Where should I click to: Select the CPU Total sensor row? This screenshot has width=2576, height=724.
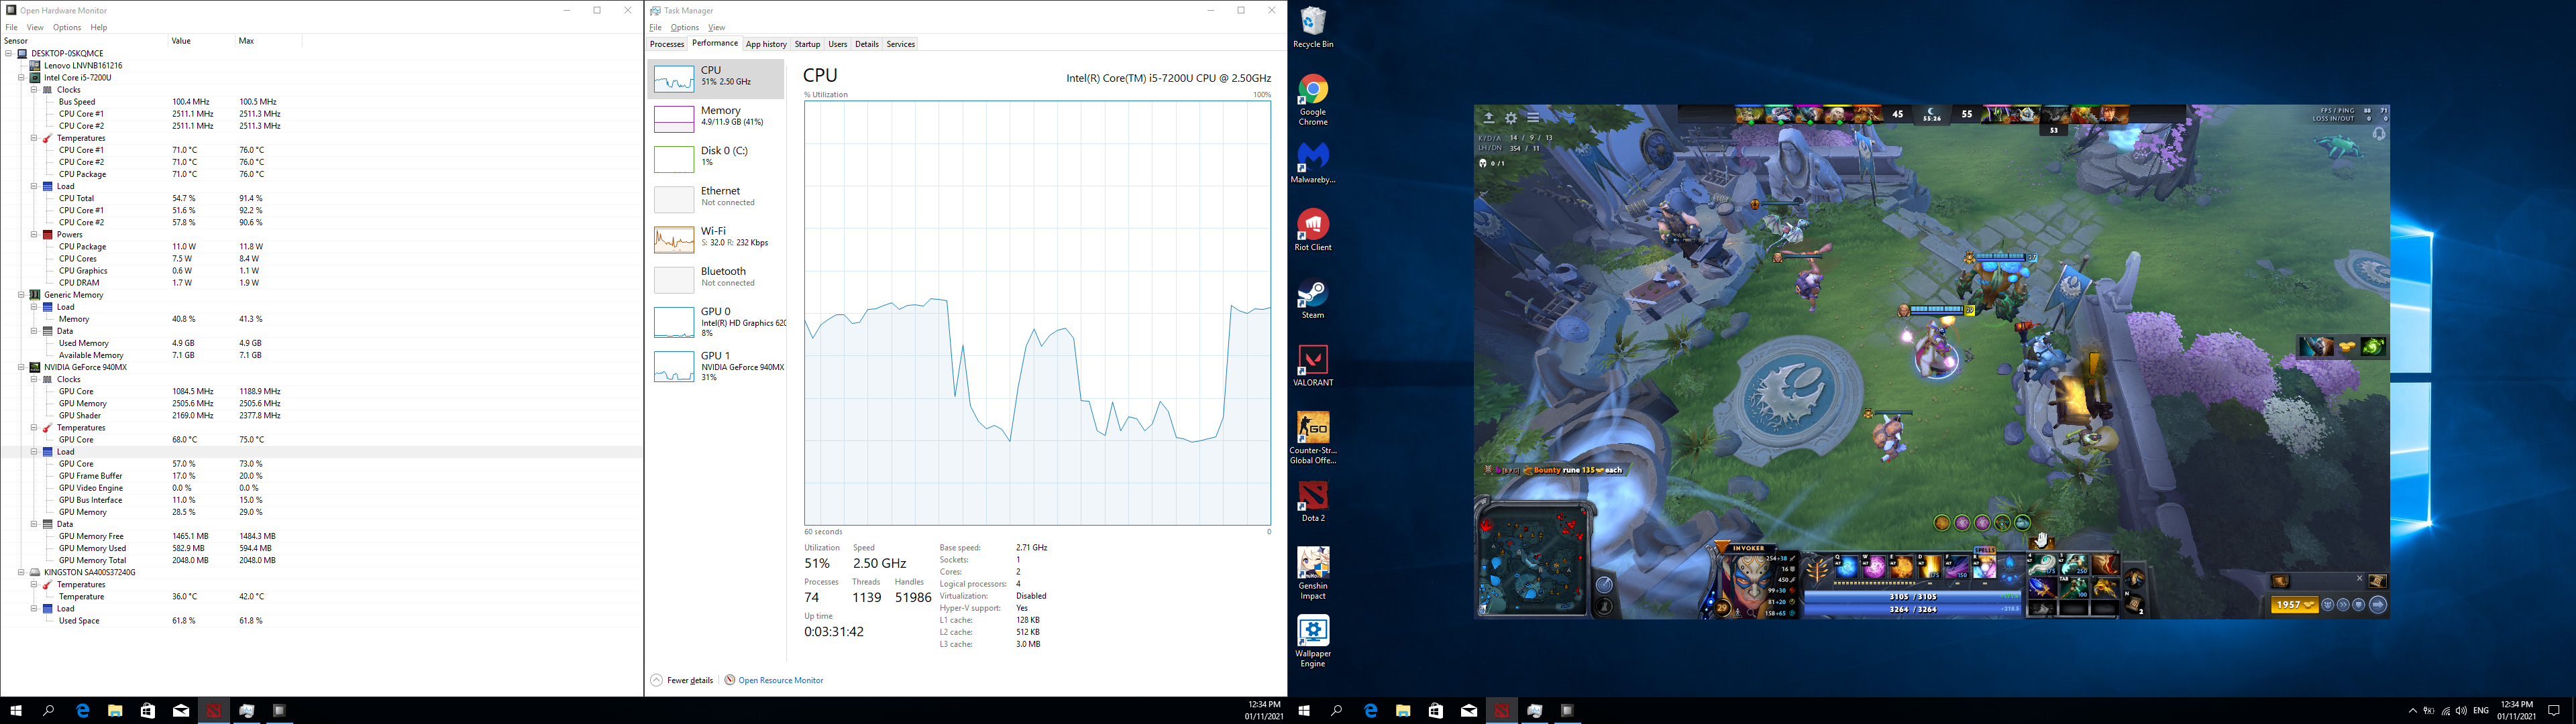321,199
